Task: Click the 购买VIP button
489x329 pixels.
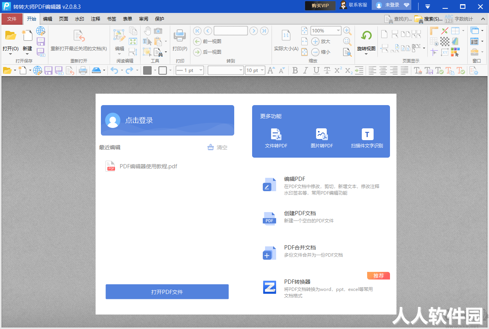Action: pyautogui.click(x=320, y=6)
